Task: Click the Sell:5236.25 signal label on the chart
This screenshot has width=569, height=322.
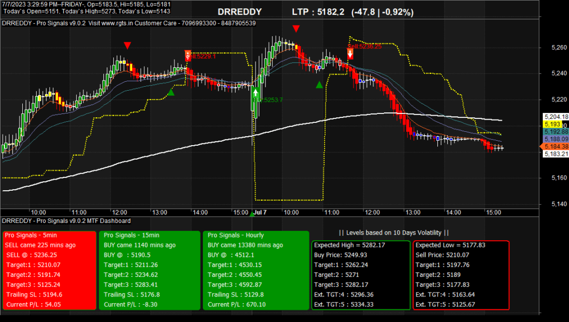Action: 365,47
